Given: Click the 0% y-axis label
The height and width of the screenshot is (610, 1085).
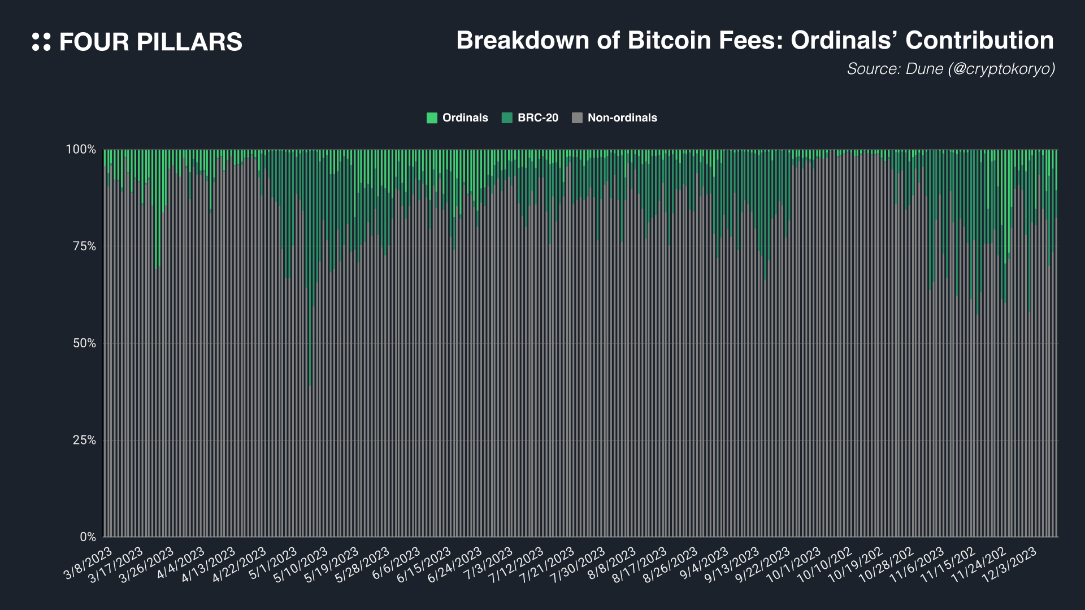Looking at the screenshot, I should [87, 537].
